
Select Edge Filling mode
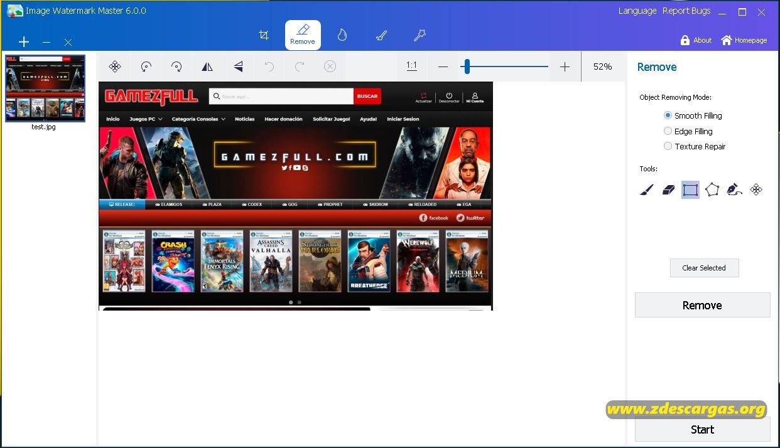coord(688,131)
